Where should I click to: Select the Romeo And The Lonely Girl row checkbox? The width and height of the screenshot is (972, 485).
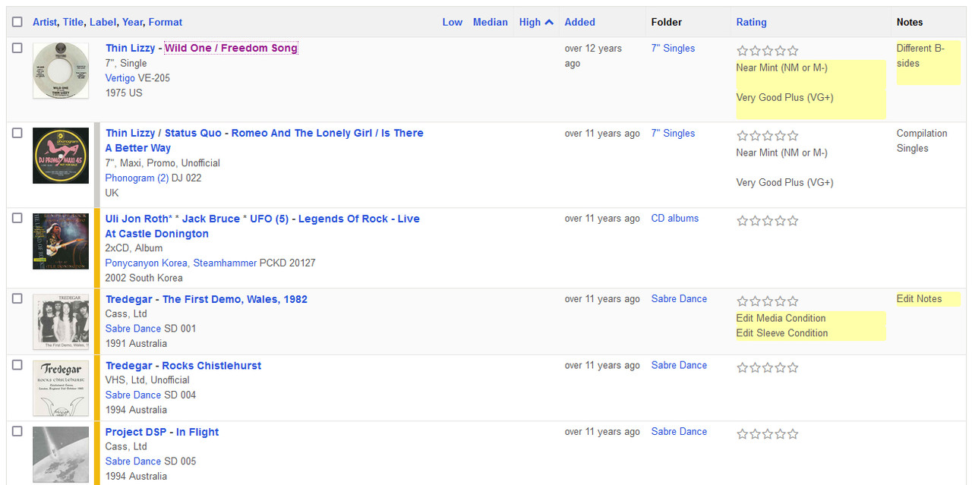pos(17,133)
